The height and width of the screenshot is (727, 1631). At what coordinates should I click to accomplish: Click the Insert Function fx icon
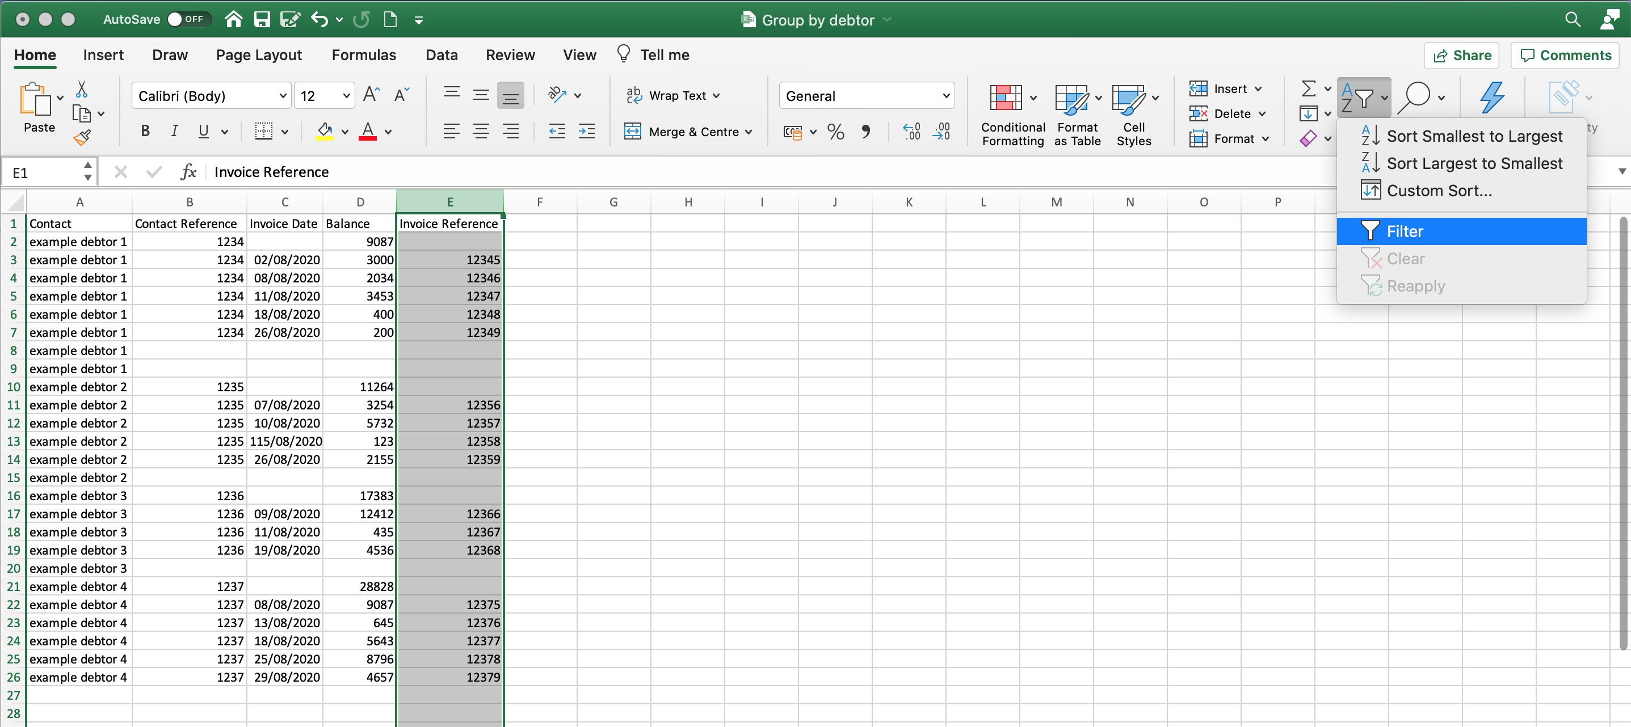click(x=188, y=172)
